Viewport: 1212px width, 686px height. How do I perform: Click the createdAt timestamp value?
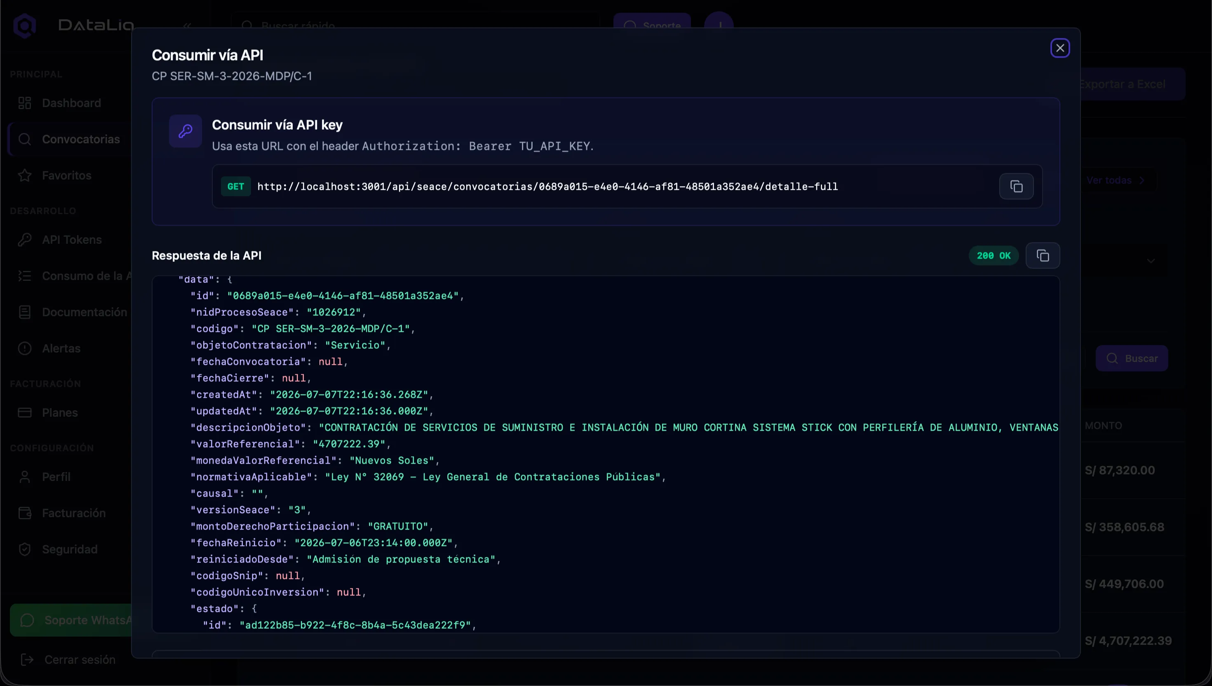coord(349,395)
